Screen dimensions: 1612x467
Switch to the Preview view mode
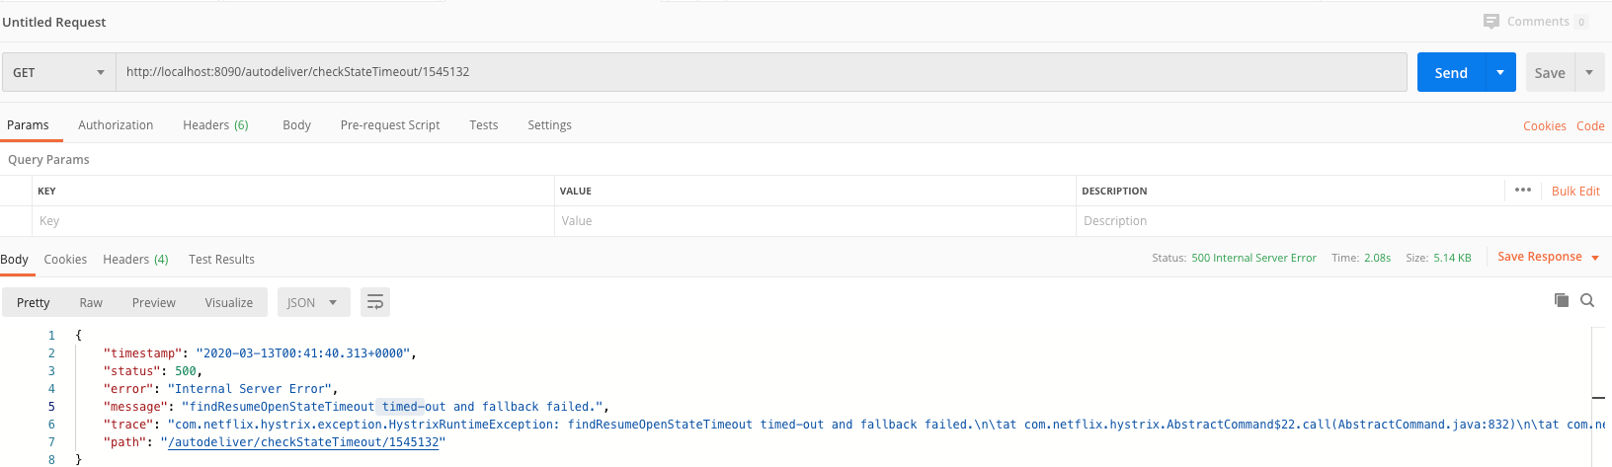154,302
